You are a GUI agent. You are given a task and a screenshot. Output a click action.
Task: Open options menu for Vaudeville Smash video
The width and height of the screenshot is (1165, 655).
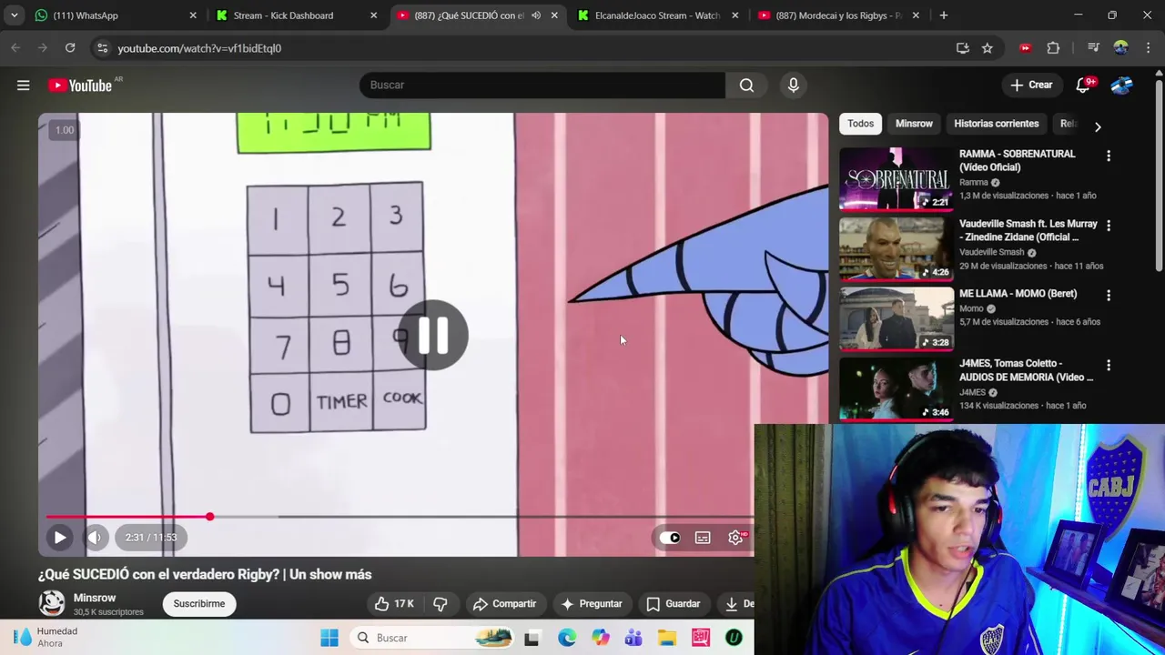(x=1109, y=226)
